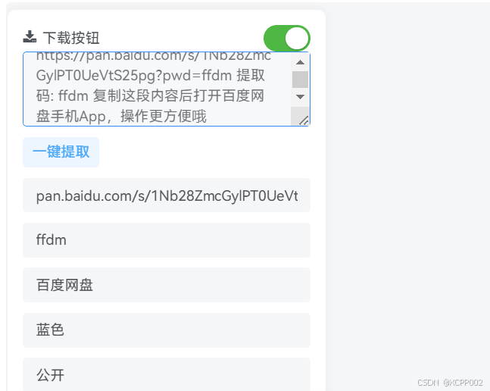The width and height of the screenshot is (490, 391).
Task: Click the textarea resize grip corner
Action: click(x=304, y=120)
